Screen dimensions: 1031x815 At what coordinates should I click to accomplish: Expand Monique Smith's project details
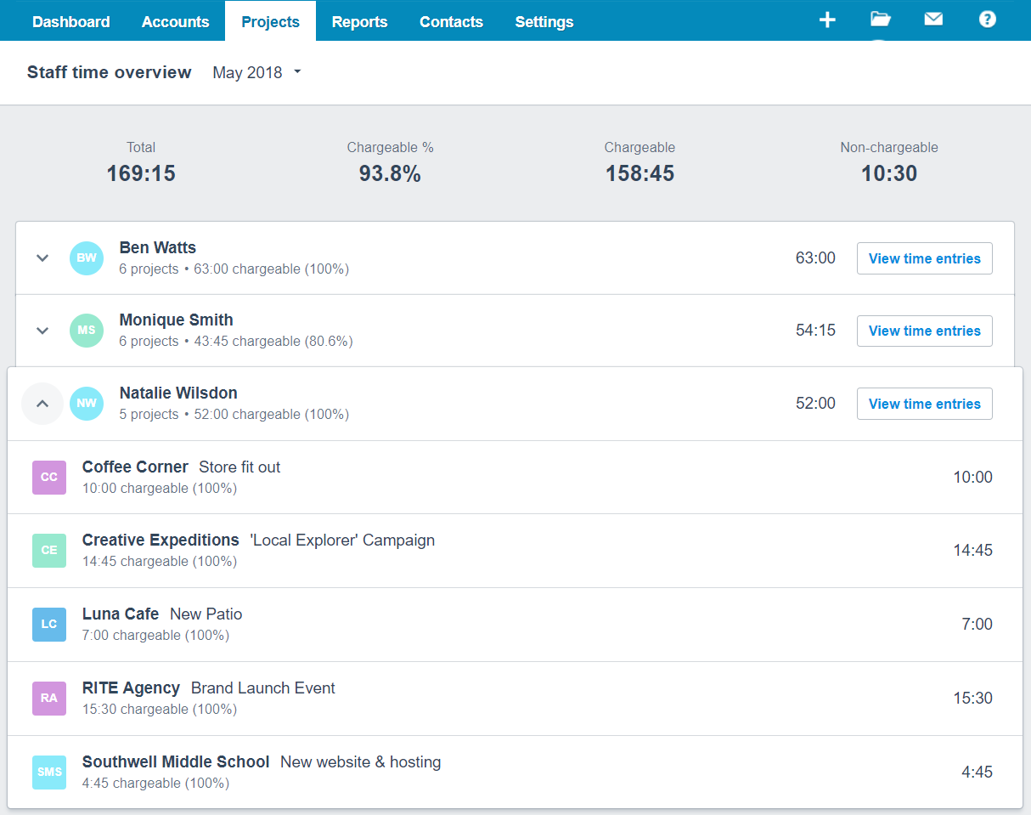pyautogui.click(x=42, y=331)
